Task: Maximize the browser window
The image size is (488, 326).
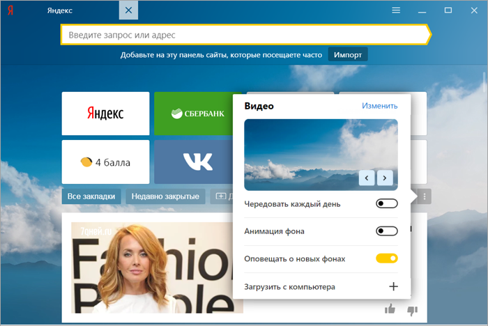Action: (x=448, y=10)
